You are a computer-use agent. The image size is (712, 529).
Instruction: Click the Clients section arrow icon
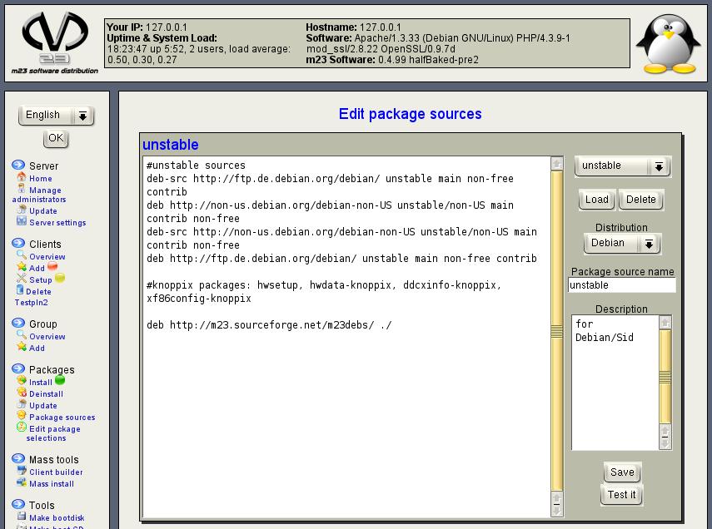tap(18, 244)
